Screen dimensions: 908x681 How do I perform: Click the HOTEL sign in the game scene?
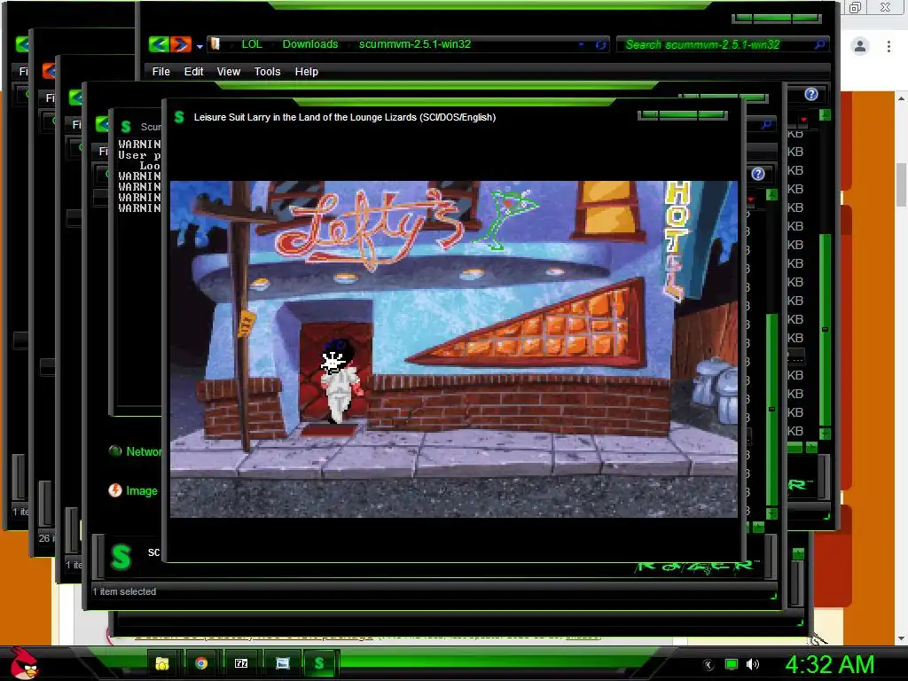[677, 240]
